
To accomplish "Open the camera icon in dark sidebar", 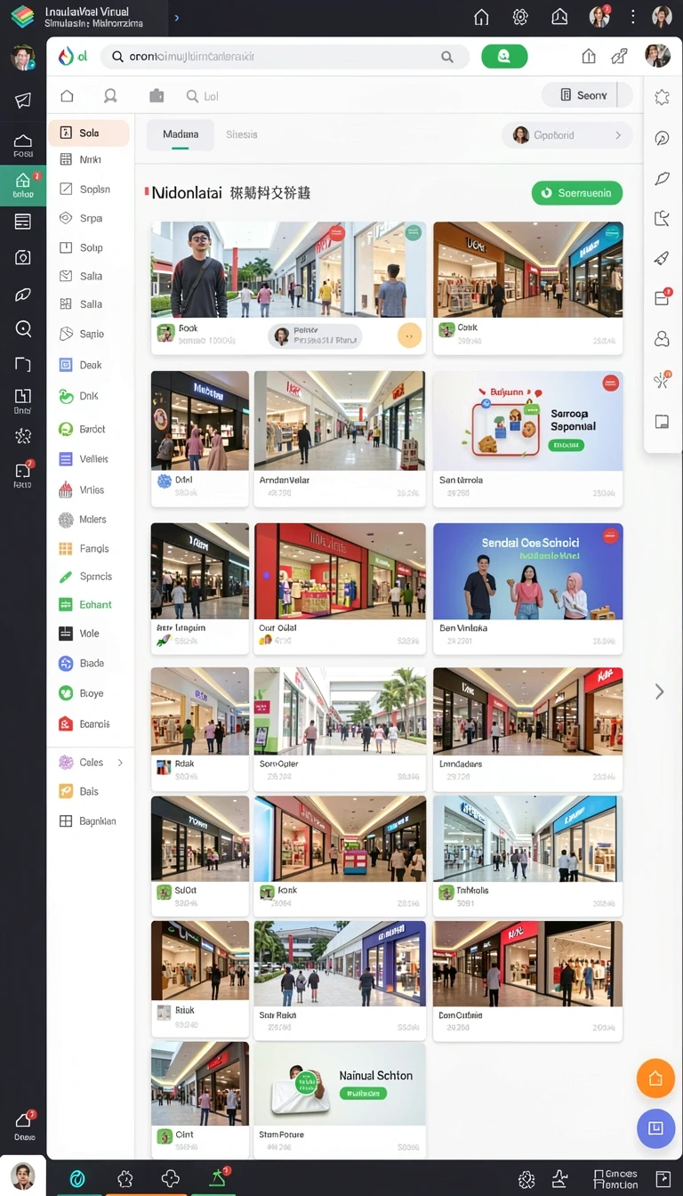I will pos(23,257).
